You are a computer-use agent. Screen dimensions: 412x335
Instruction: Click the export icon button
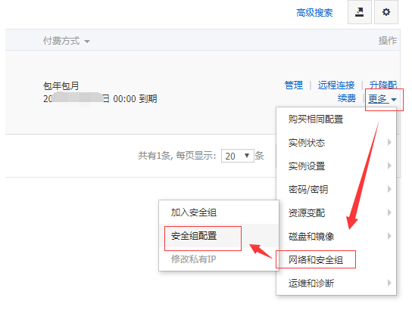point(360,12)
